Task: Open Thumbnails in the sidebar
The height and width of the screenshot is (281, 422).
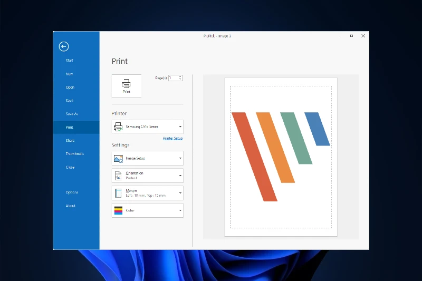Action: click(x=76, y=153)
